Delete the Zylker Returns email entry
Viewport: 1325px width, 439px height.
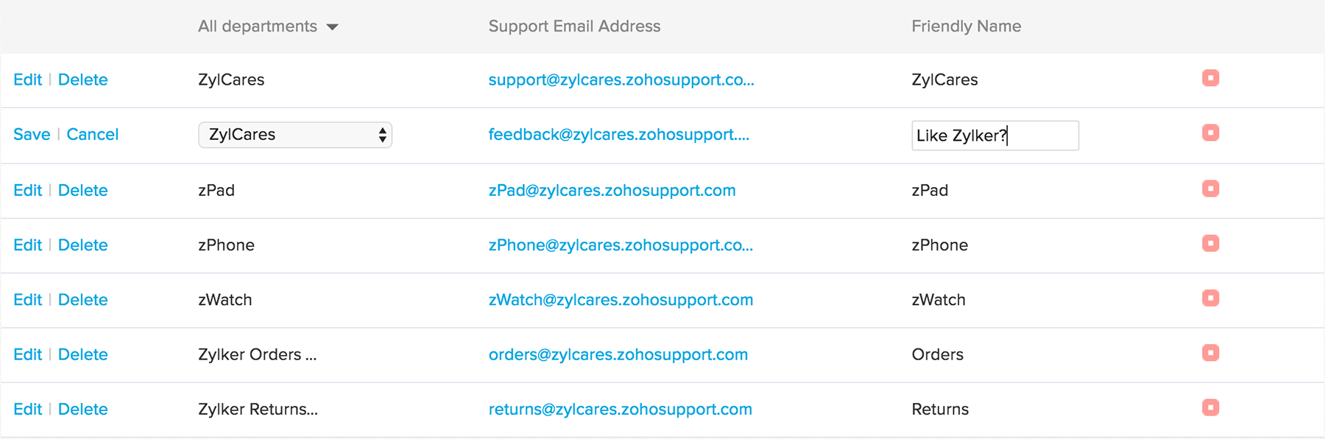[82, 410]
